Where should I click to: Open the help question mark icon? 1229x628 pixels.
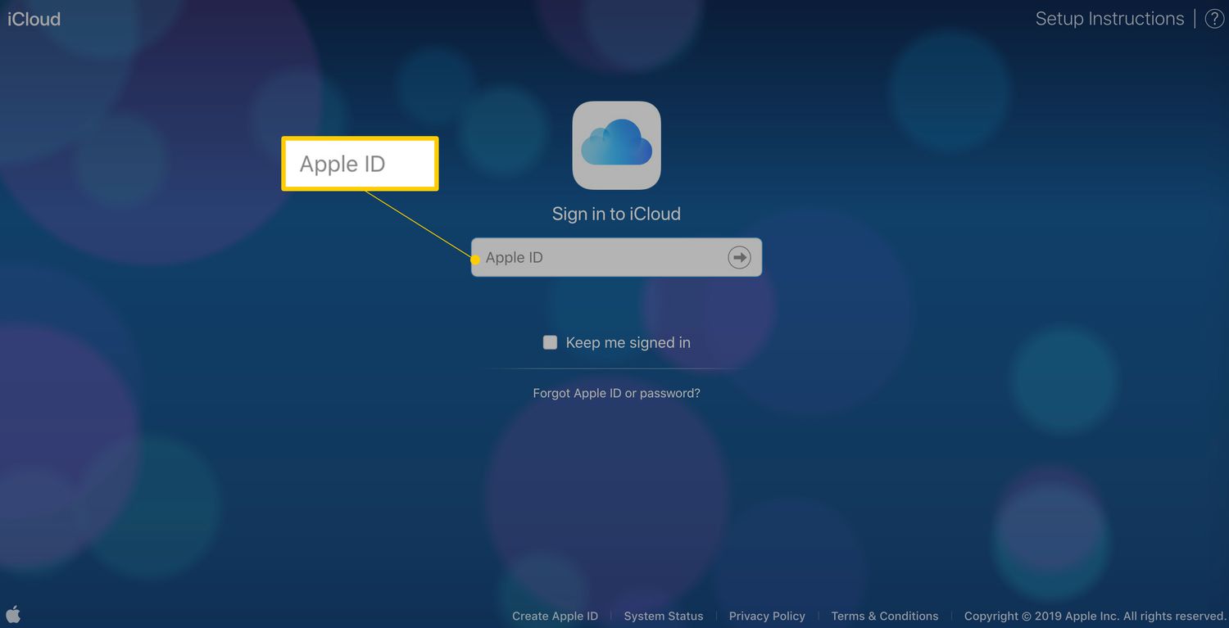click(1214, 19)
